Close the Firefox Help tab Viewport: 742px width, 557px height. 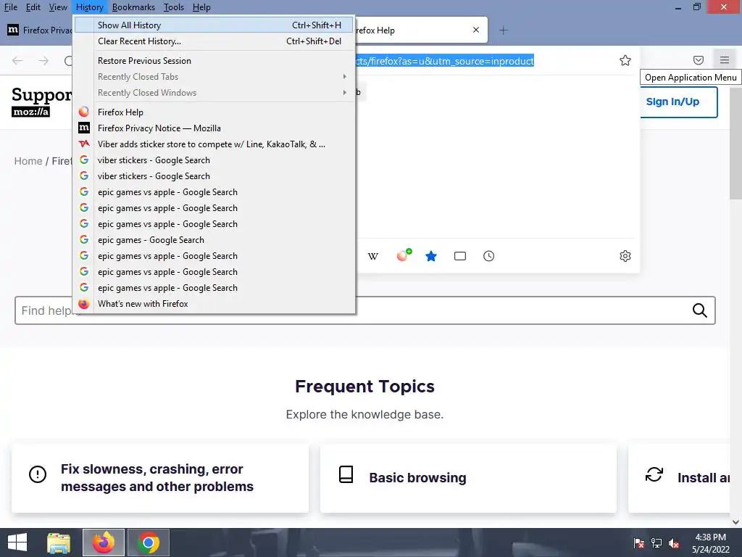coord(475,30)
